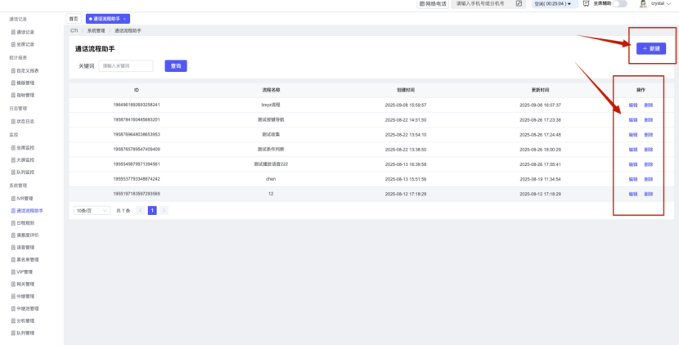Click the message icon next to 坐席辅助
The width and height of the screenshot is (679, 345).
tap(586, 4)
